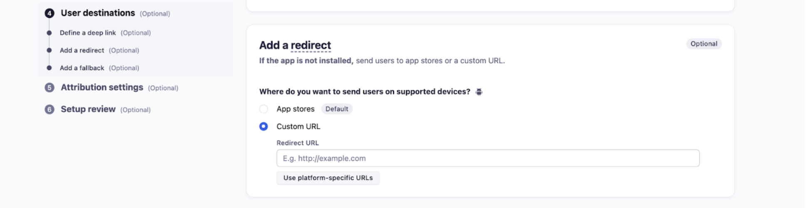Click the Optional badge on redirect card

pos(704,44)
